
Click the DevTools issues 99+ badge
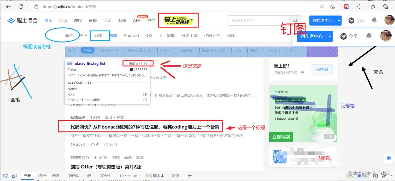363,176
